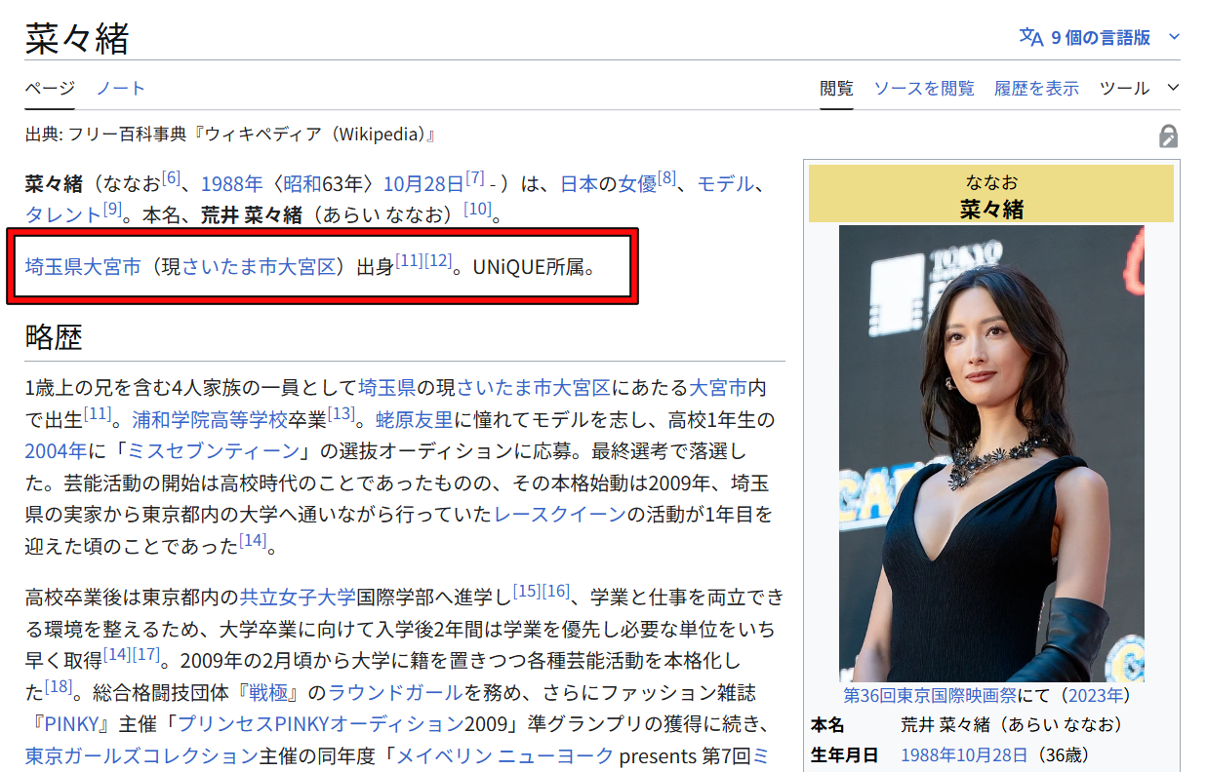Click the page protection lock icon
The width and height of the screenshot is (1207, 772).
pyautogui.click(x=1168, y=136)
